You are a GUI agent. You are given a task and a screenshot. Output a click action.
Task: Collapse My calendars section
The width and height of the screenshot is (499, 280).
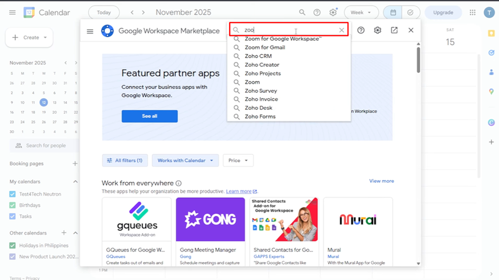point(76,181)
